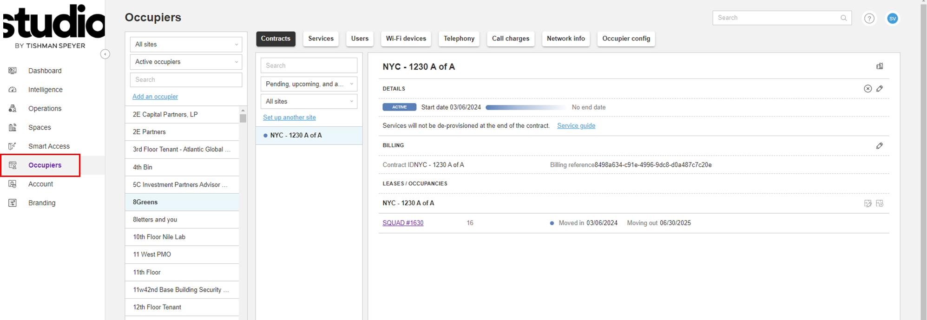
Task: Click the contract date progress bar
Action: tap(526, 107)
